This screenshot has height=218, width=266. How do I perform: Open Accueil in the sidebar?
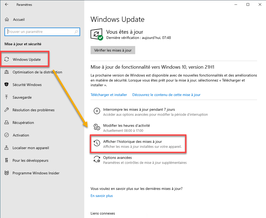19,19
